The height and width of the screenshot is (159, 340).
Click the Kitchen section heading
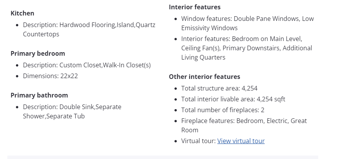coord(23,13)
